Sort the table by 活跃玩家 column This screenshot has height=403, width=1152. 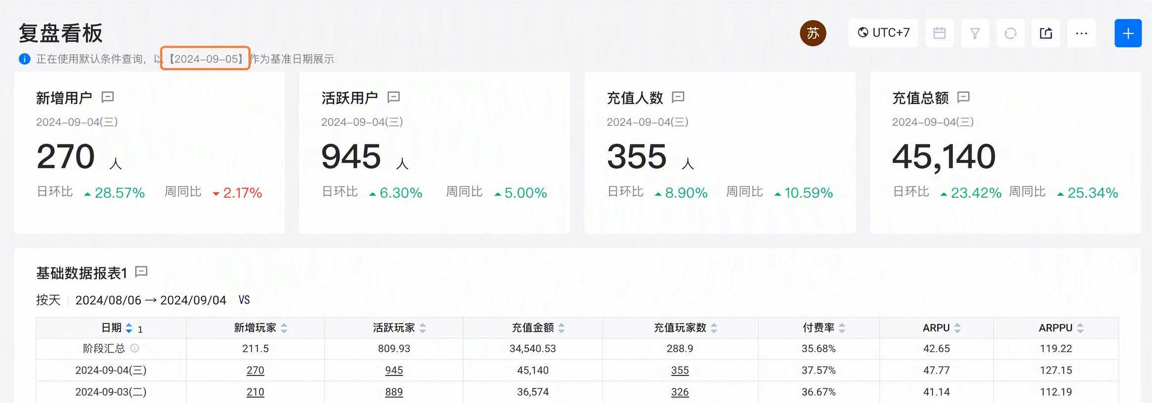(x=423, y=328)
